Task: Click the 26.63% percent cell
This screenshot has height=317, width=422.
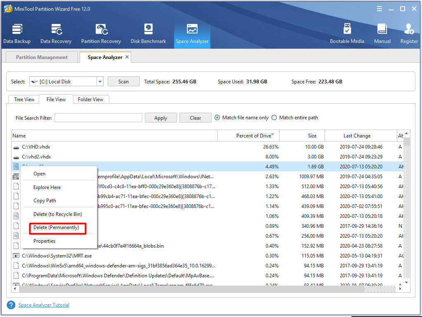Action: (271, 147)
